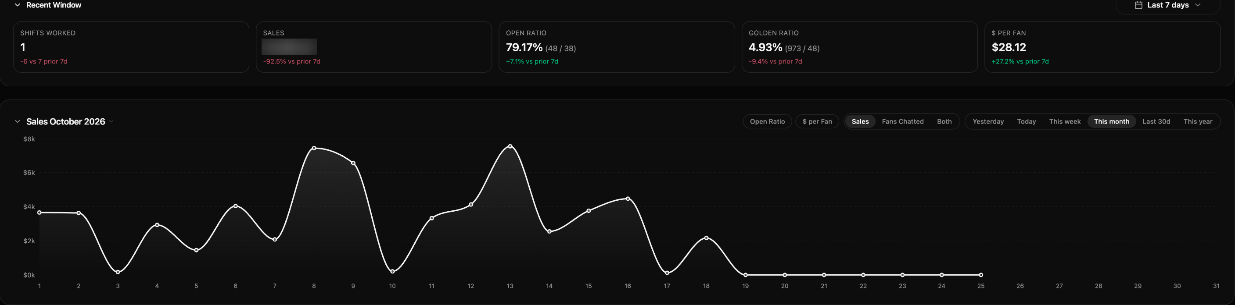This screenshot has height=305, width=1235.
Task: Switch chart metric to Fans Chatted
Action: tap(902, 122)
